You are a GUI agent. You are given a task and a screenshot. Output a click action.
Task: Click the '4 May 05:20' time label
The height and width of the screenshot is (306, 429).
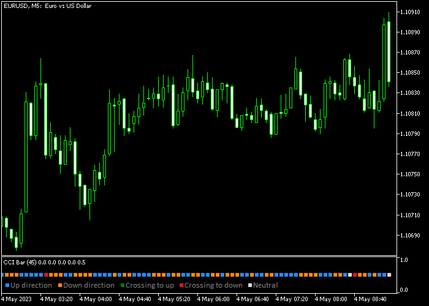174,299
